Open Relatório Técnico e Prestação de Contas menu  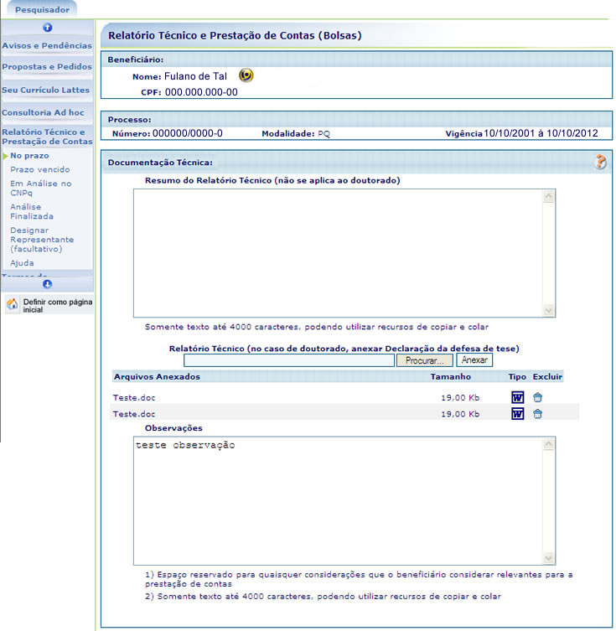[x=47, y=137]
